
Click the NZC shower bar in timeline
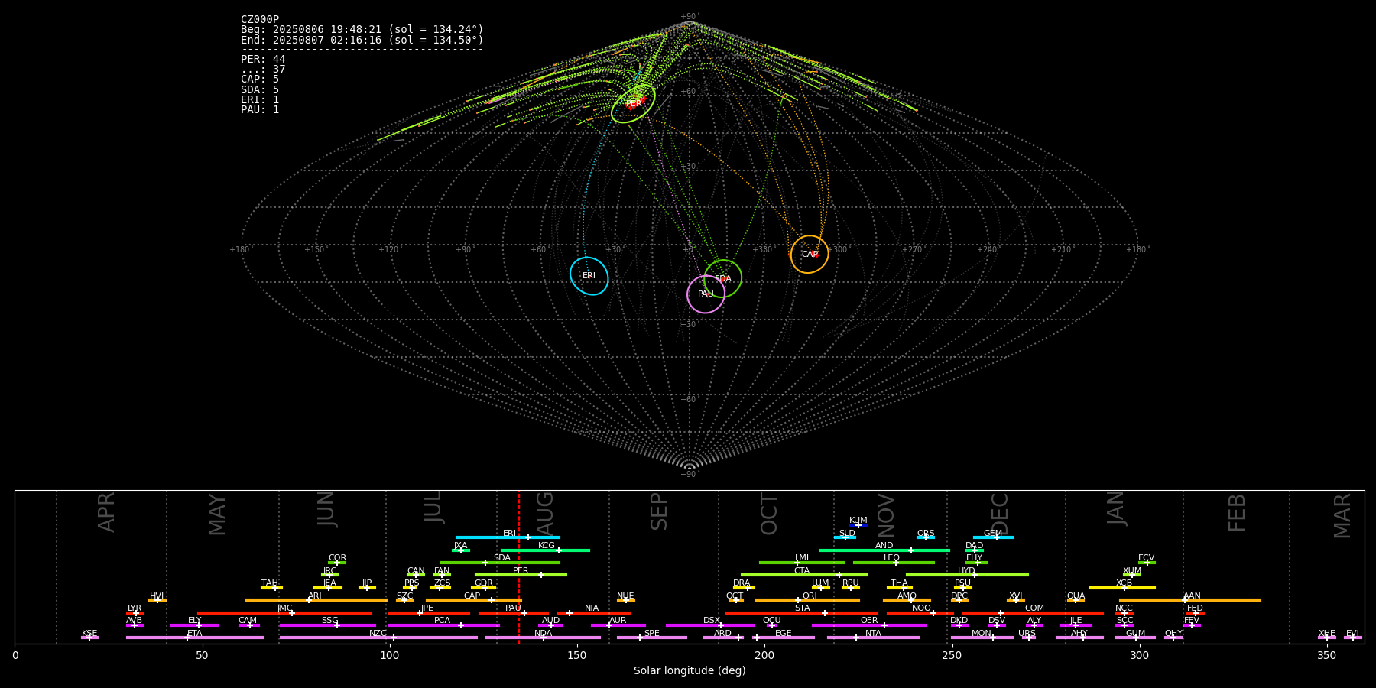378,638
